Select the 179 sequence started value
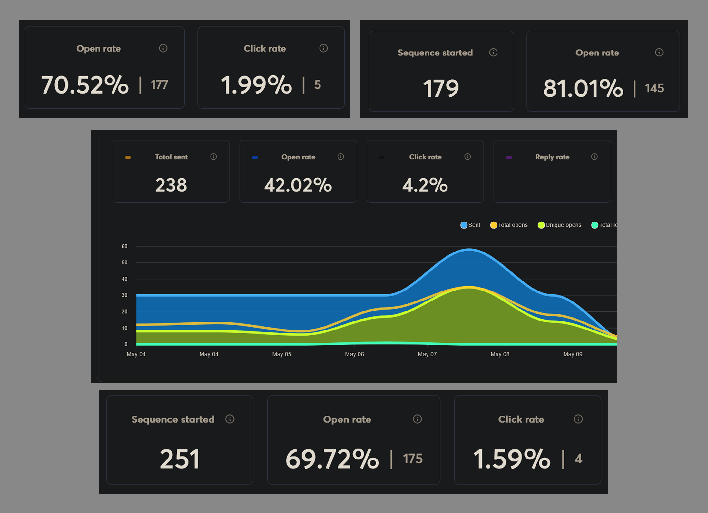 point(441,89)
